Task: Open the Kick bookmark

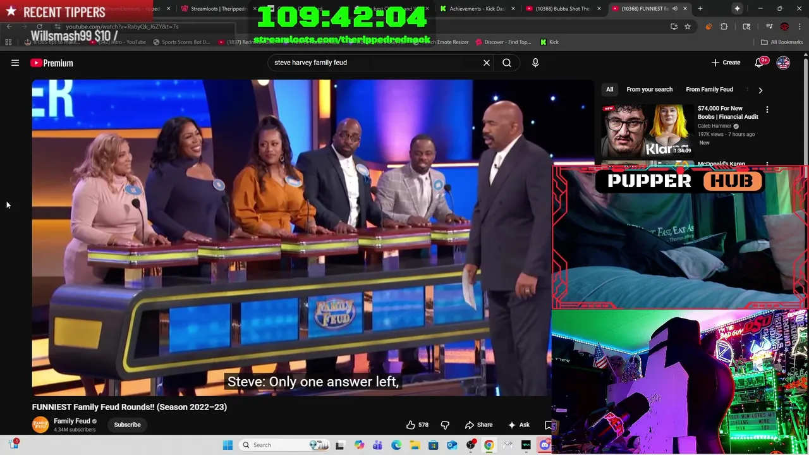Action: click(549, 42)
